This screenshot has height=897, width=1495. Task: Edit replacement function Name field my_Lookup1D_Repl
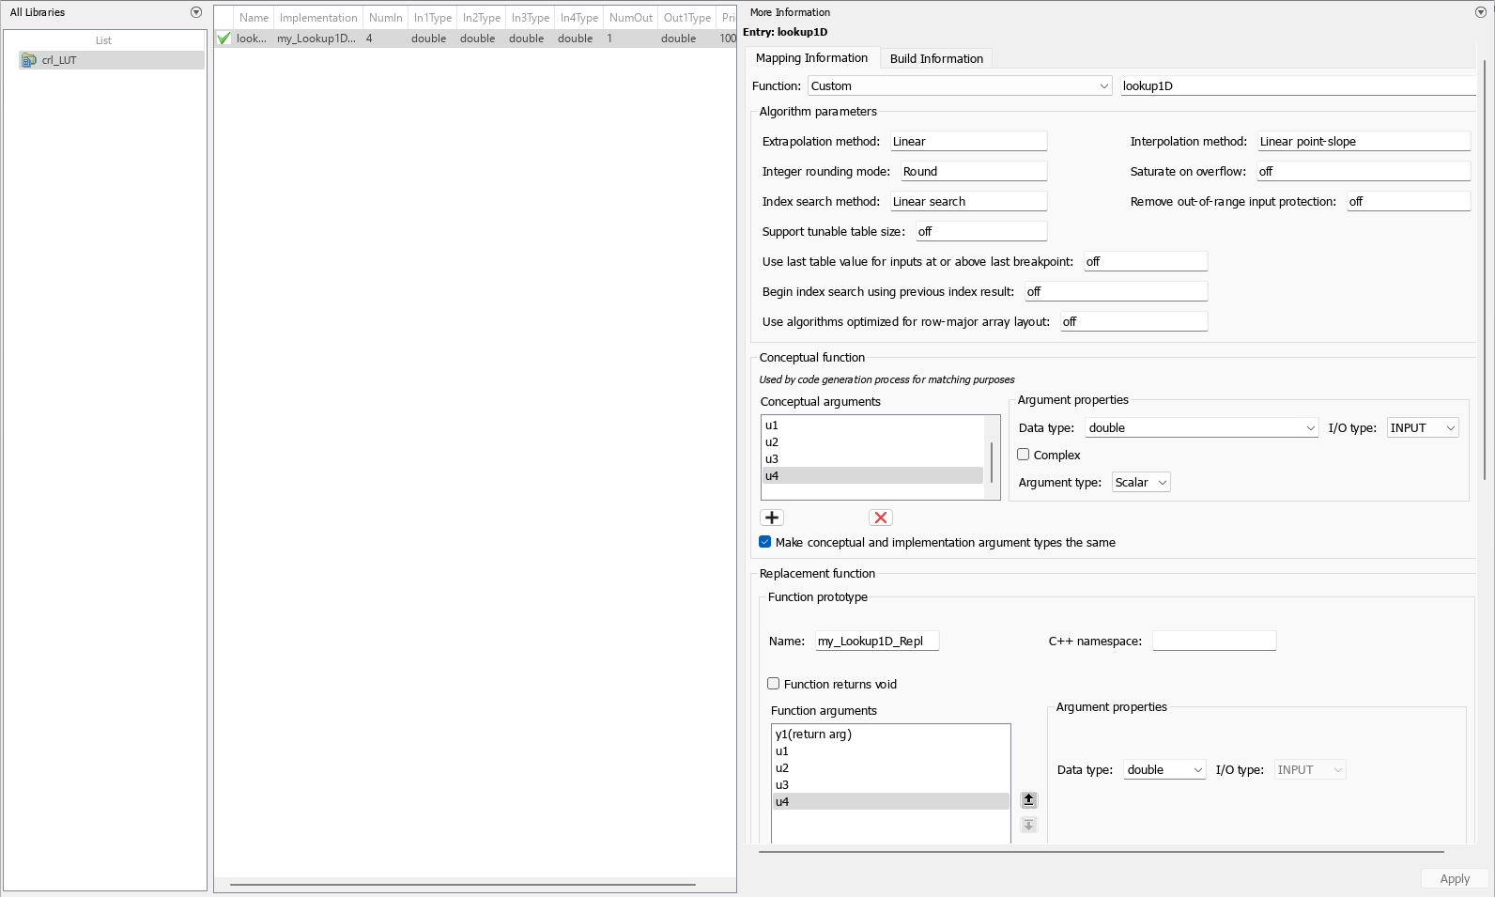[x=877, y=641]
